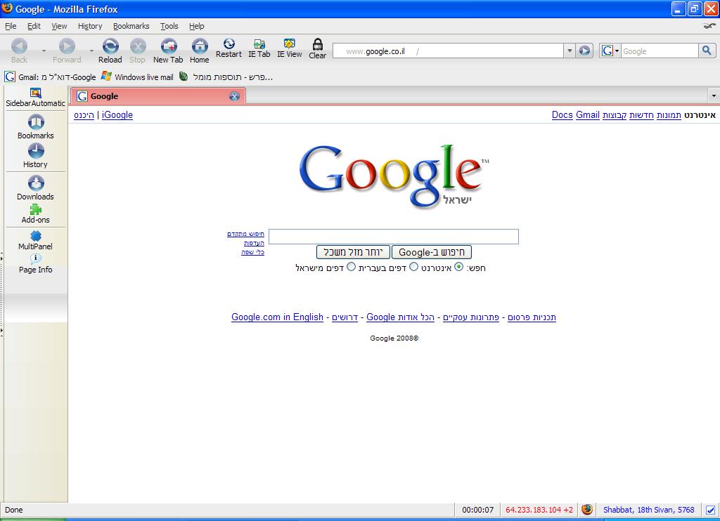Image resolution: width=720 pixels, height=521 pixels.
Task: Click the Gmail link on Google page
Action: (588, 115)
